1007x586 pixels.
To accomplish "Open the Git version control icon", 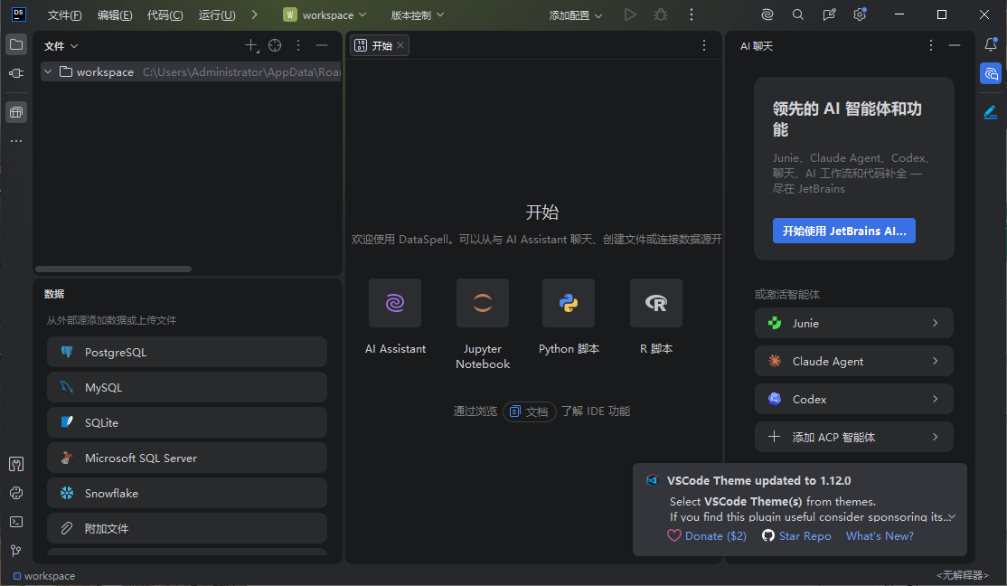I will 16,551.
